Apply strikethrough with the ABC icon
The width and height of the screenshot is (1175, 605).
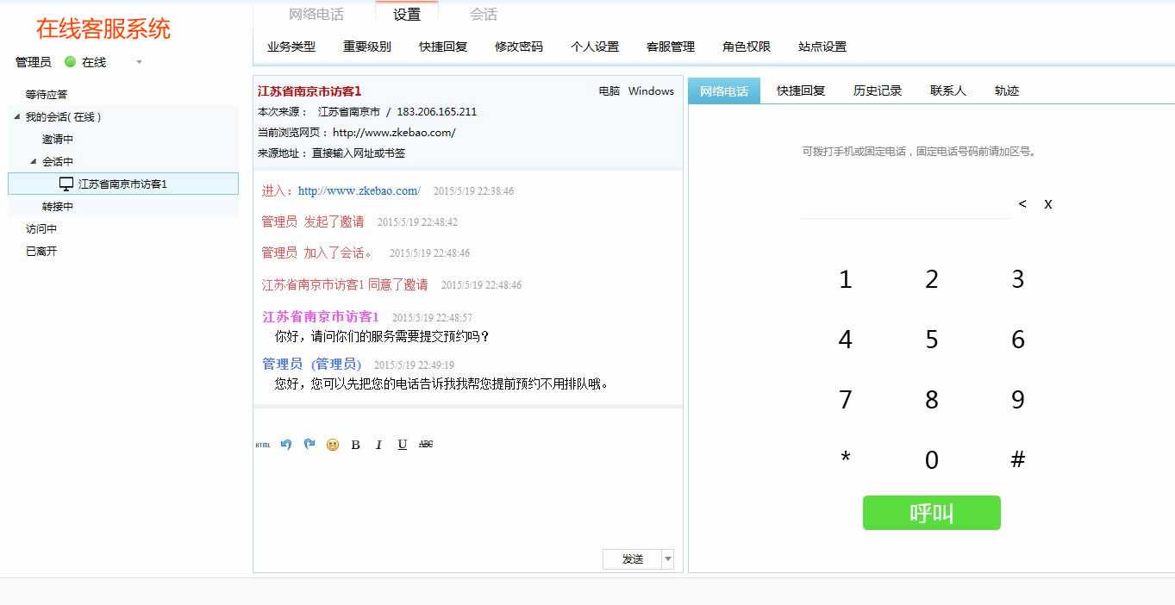click(x=425, y=445)
